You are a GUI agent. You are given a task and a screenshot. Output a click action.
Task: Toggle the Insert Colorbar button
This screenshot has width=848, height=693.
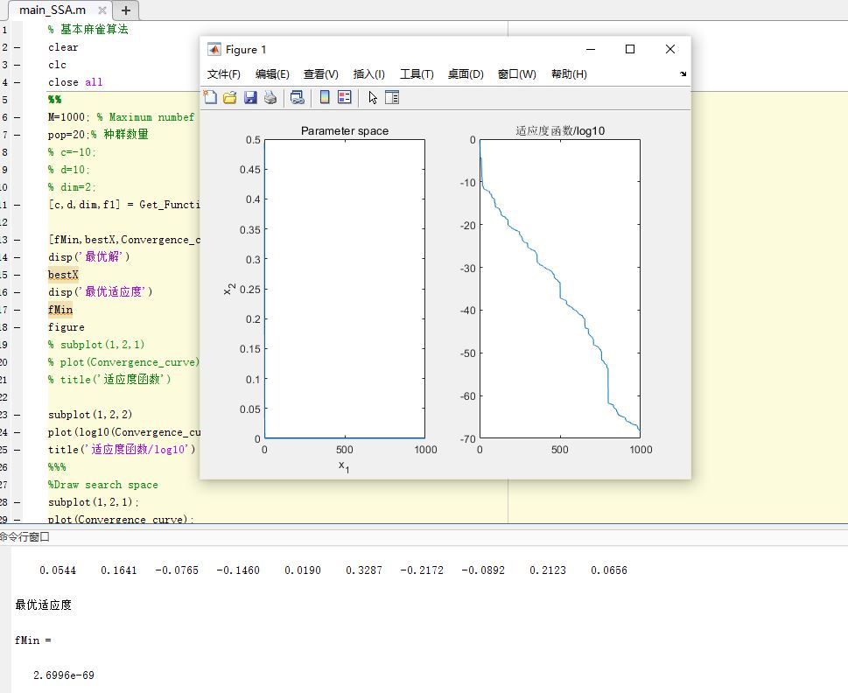click(325, 97)
